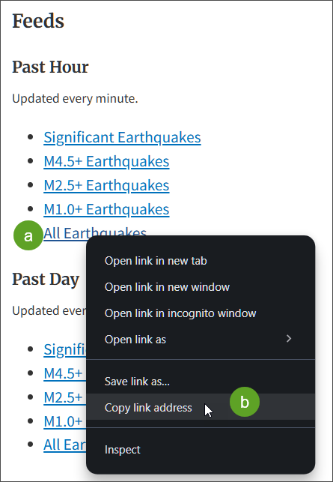Click the chevron arrow beside Open link as

(x=289, y=339)
